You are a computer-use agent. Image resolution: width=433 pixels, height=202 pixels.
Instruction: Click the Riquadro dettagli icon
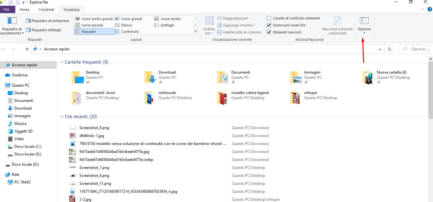28,30
